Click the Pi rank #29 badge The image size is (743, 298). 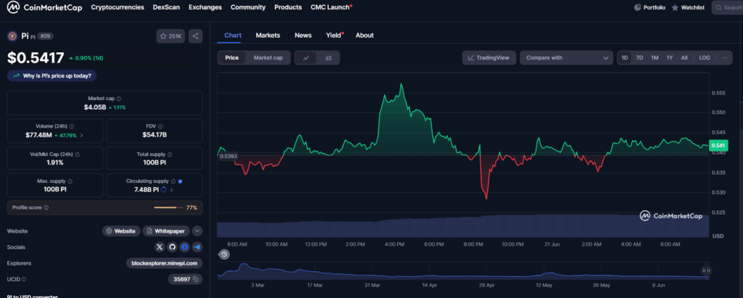click(x=45, y=36)
